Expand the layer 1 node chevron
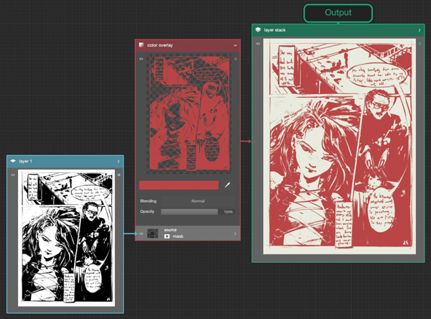This screenshot has height=319, width=431. point(119,161)
